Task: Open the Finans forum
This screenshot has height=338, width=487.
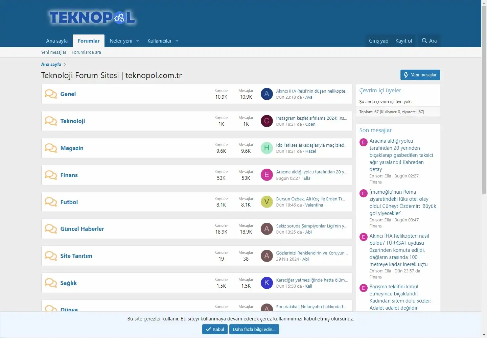Action: pyautogui.click(x=69, y=175)
